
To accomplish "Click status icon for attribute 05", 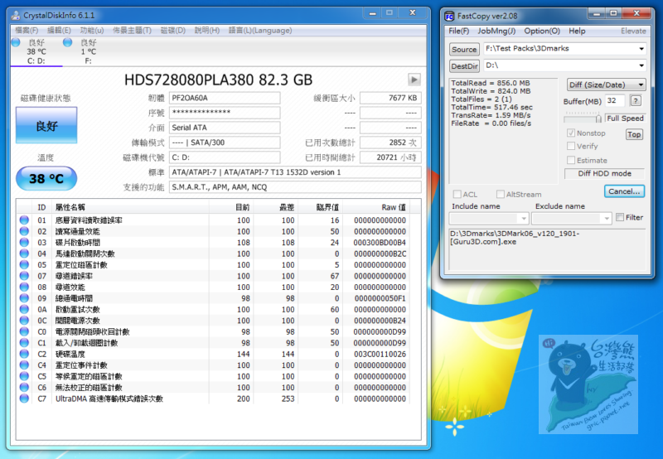I will click(24, 264).
